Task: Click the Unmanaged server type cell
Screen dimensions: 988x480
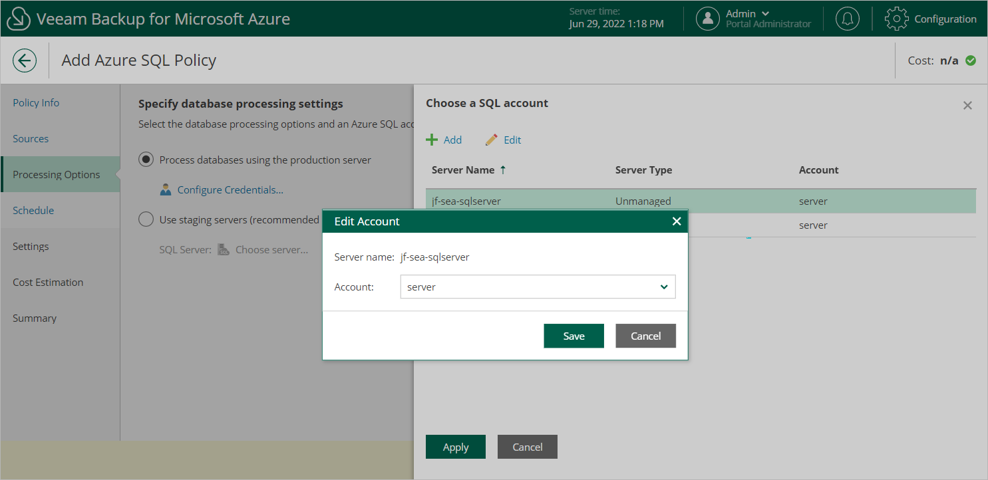Action: (643, 201)
